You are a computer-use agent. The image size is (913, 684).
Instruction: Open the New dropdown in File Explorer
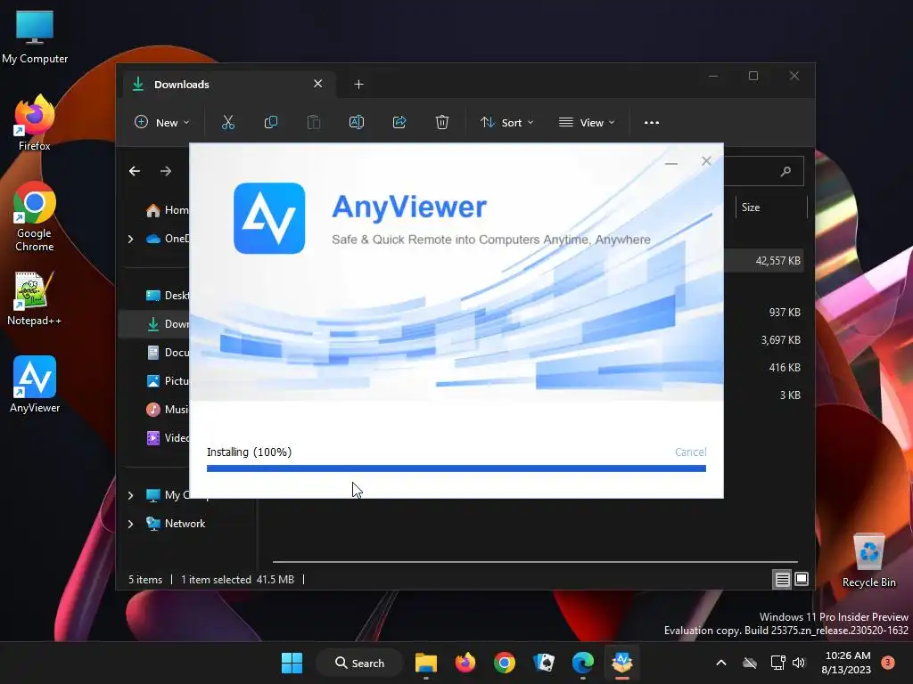coord(162,123)
